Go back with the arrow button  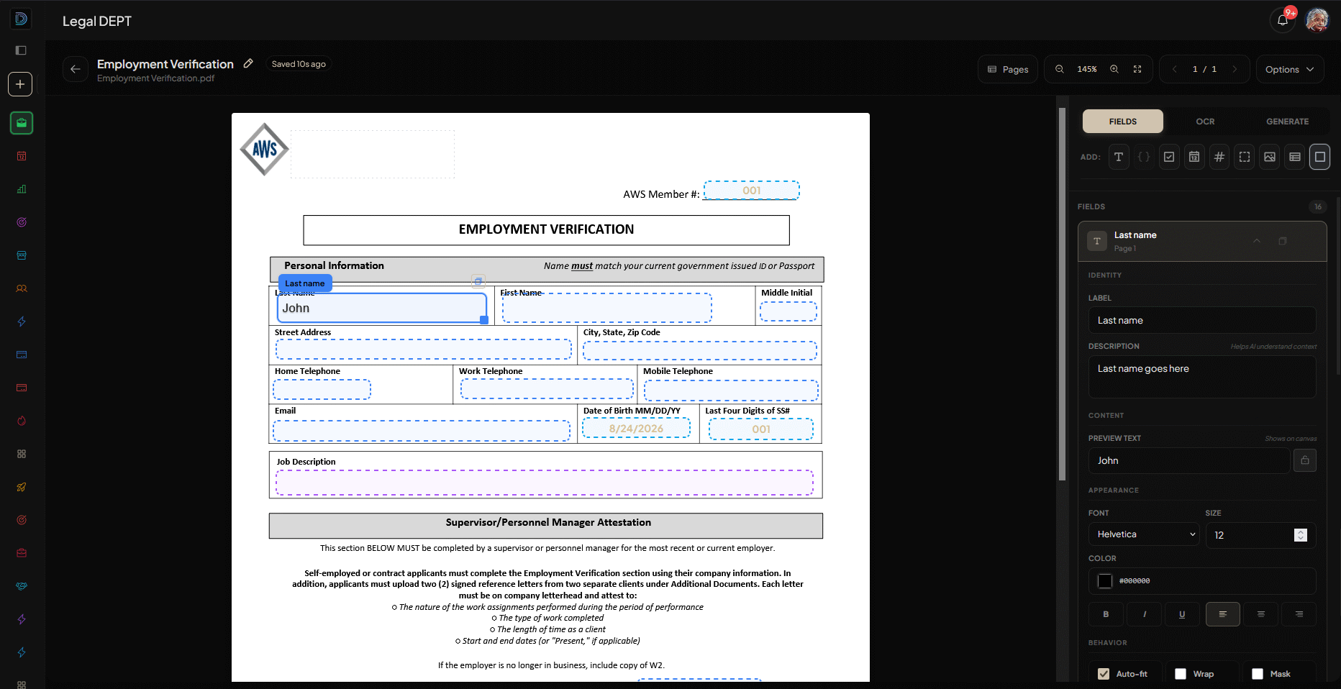click(76, 69)
